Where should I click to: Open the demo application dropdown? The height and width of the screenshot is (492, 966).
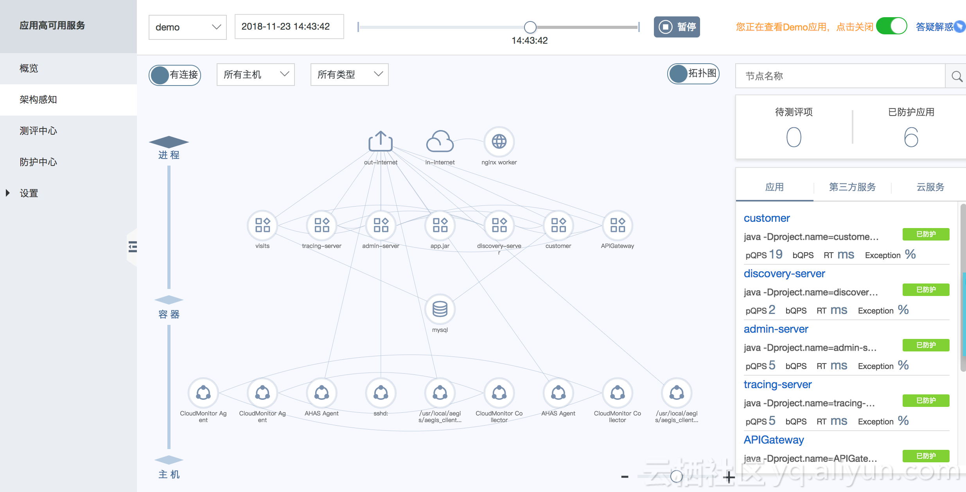(x=187, y=27)
